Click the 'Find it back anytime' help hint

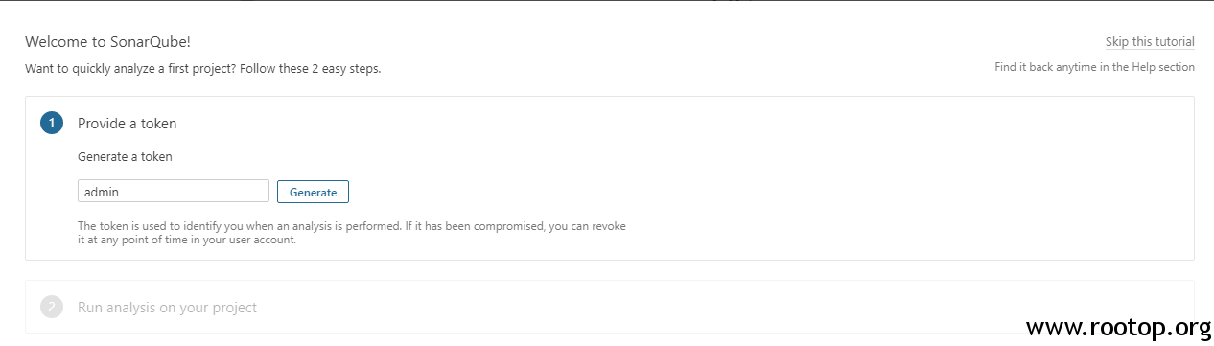[x=1094, y=67]
